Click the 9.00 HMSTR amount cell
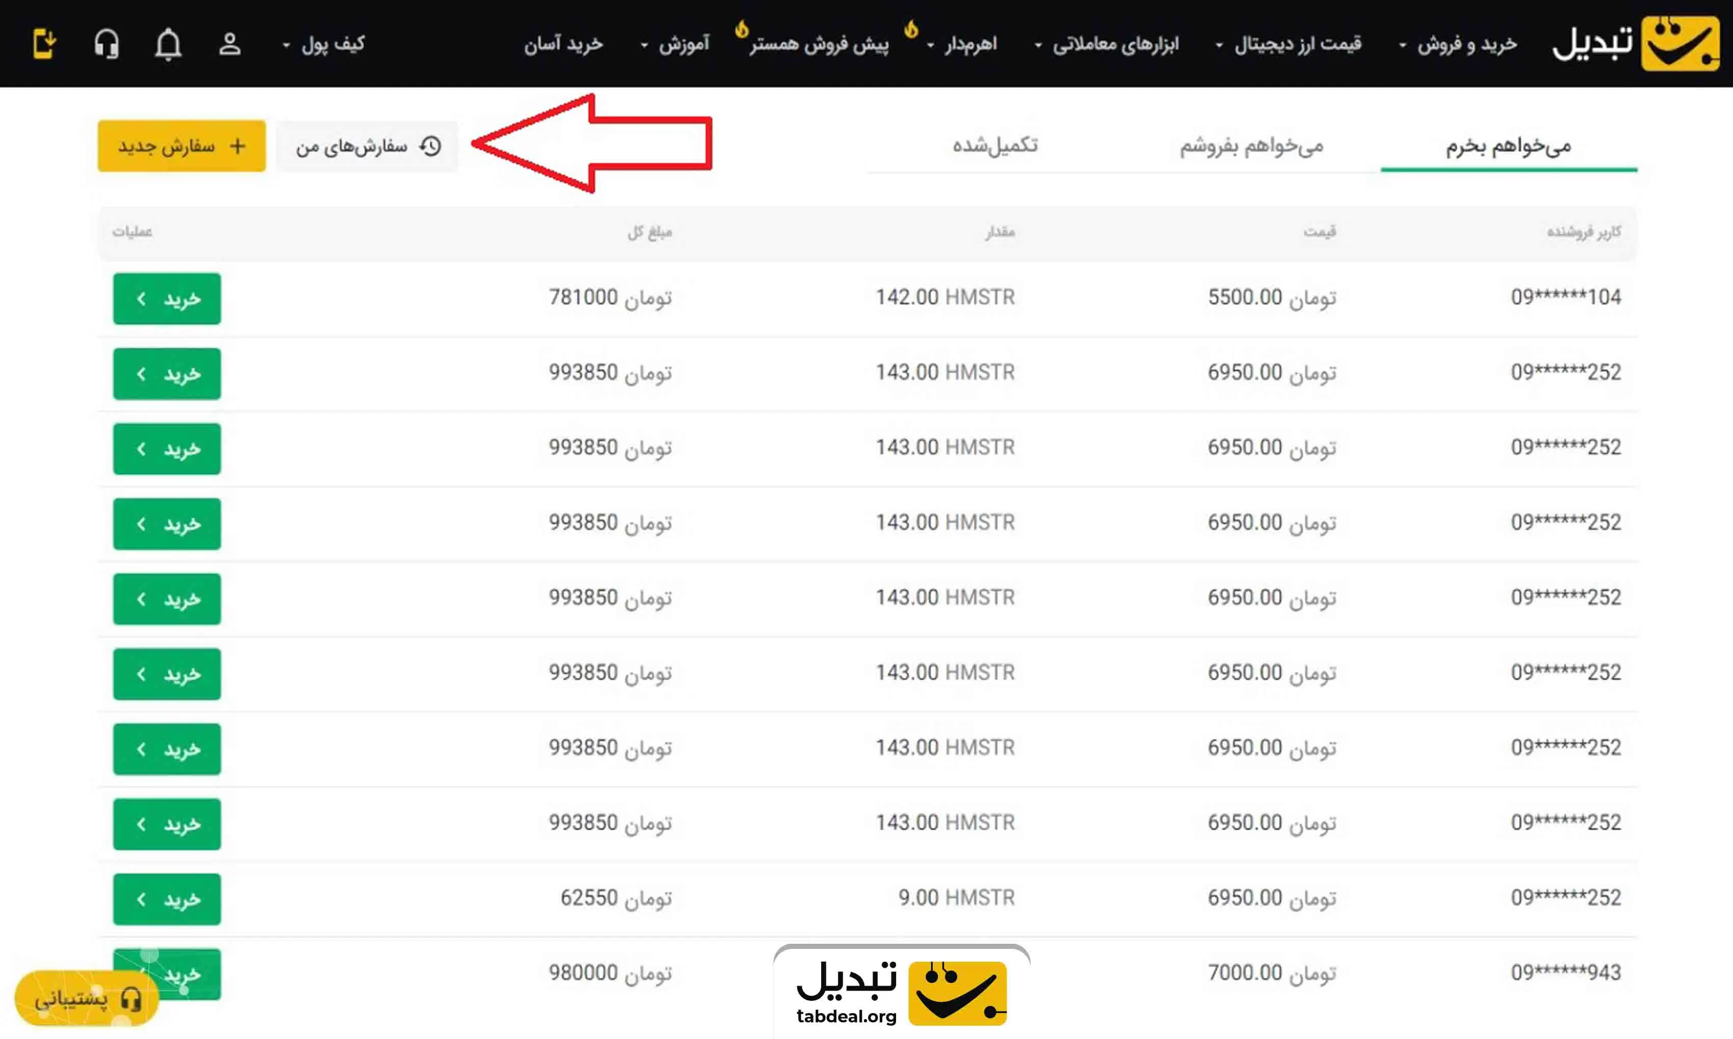This screenshot has width=1733, height=1039. (x=956, y=897)
